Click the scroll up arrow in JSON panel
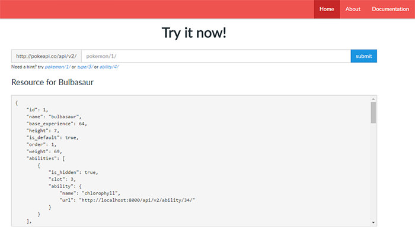Screen dimensions: 415x233 (373, 99)
